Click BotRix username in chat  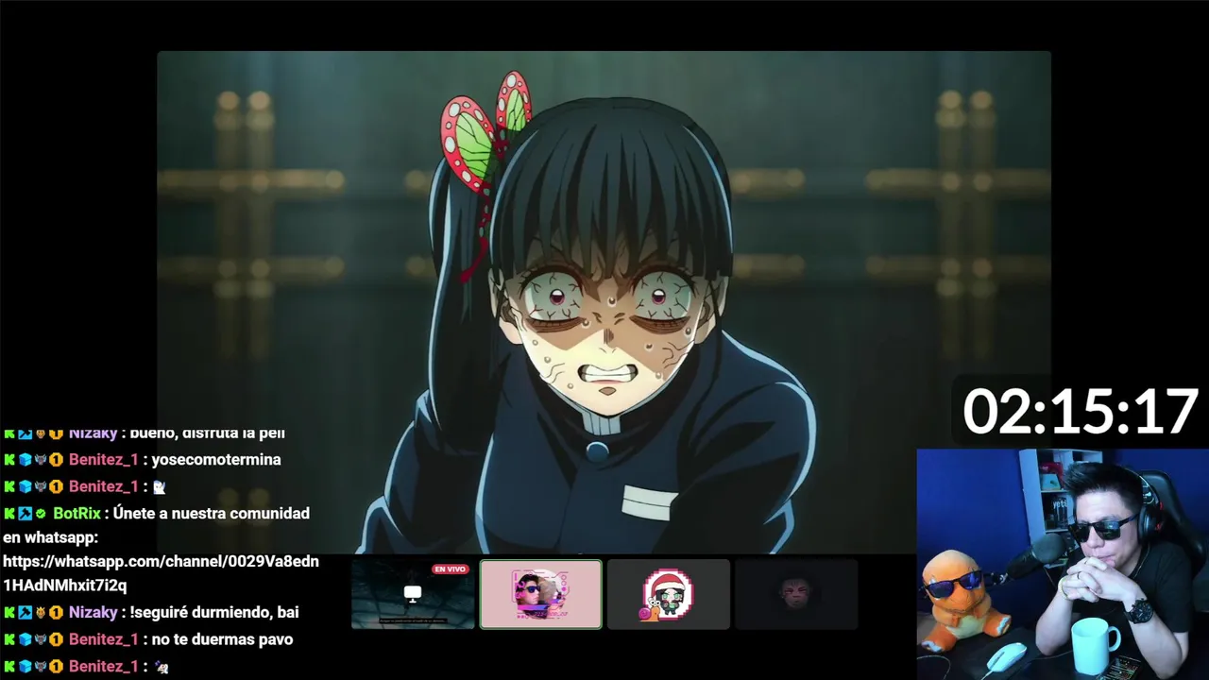(x=77, y=514)
